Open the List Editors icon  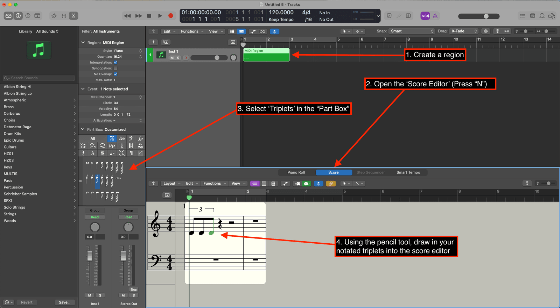(523, 16)
